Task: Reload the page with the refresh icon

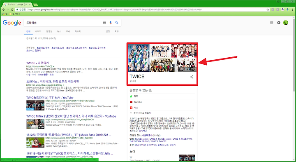Action: (12, 9)
